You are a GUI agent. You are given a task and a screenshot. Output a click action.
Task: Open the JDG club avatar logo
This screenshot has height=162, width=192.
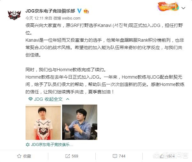pos(14,15)
